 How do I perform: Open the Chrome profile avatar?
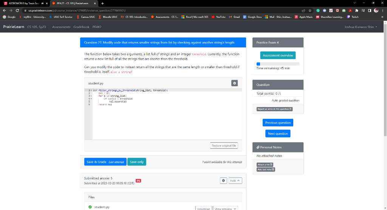376,10
